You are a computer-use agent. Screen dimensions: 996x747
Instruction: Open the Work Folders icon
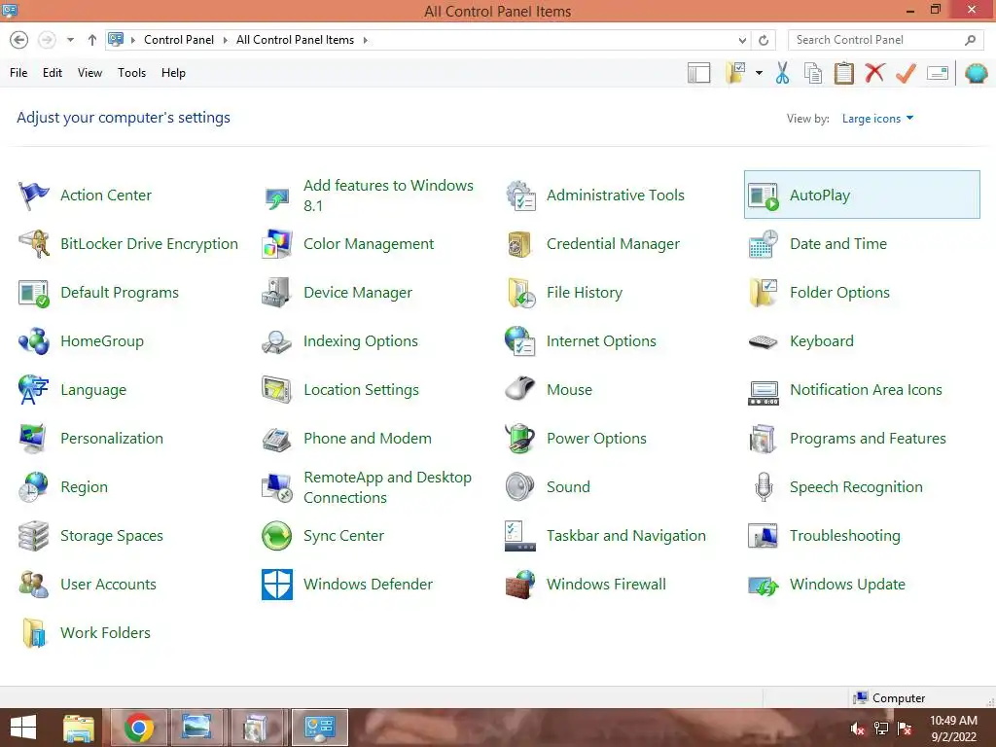coord(34,632)
